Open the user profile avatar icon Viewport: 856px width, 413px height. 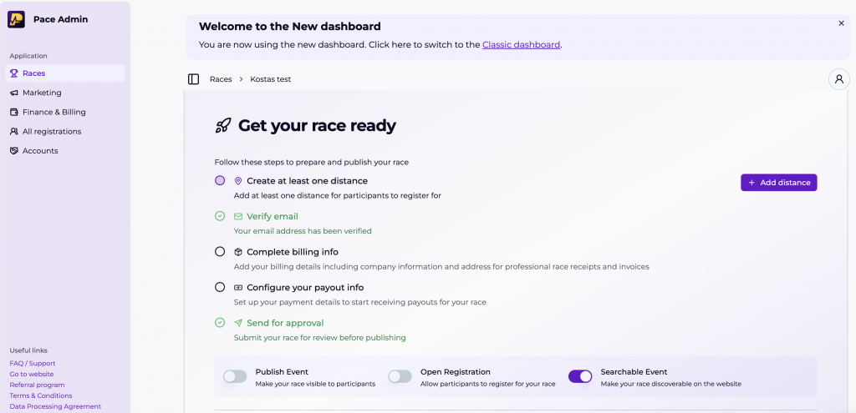coord(838,79)
